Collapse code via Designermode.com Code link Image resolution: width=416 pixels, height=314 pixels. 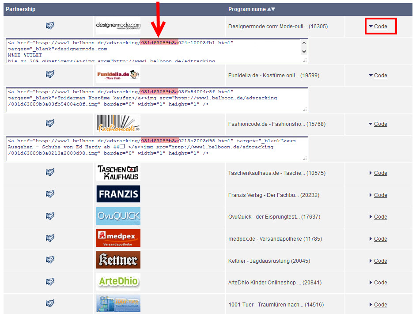click(x=380, y=26)
